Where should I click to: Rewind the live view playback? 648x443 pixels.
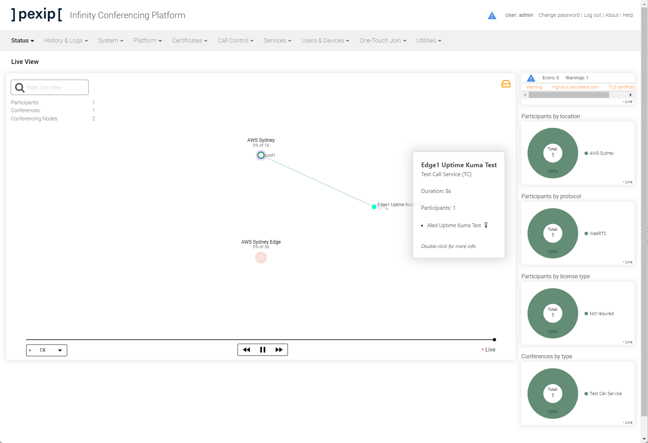tap(246, 350)
